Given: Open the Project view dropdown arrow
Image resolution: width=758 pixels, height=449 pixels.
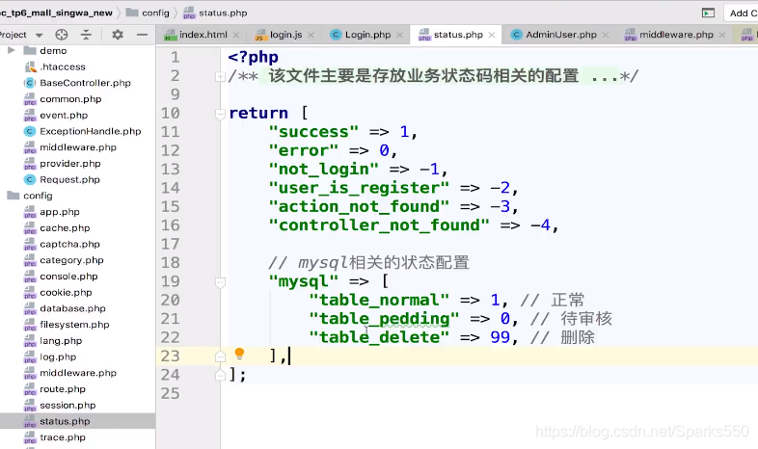Looking at the screenshot, I should (x=40, y=36).
